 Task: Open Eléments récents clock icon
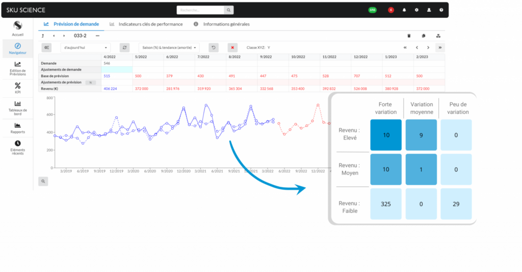click(18, 144)
